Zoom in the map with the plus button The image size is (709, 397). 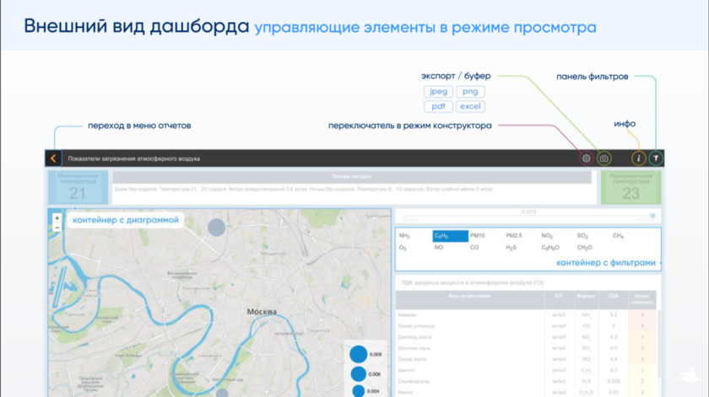point(57,218)
